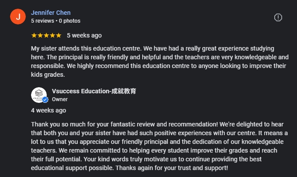Click the orange J profile avatar
297x177 pixels.
[18, 17]
